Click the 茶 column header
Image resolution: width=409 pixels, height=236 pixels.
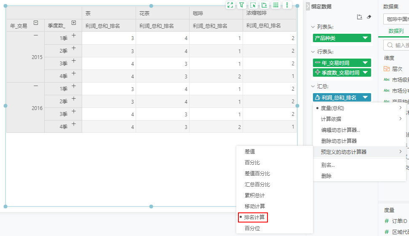[109, 13]
